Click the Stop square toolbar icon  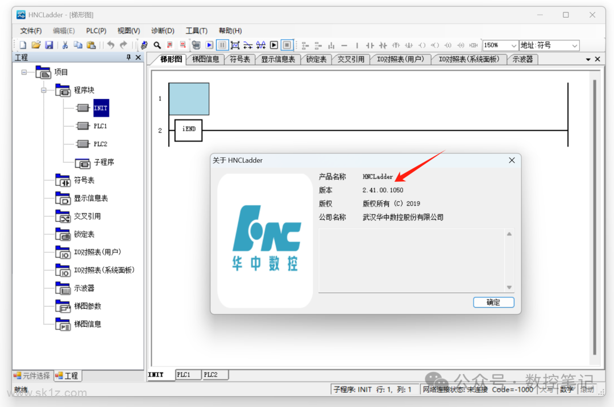(x=287, y=45)
